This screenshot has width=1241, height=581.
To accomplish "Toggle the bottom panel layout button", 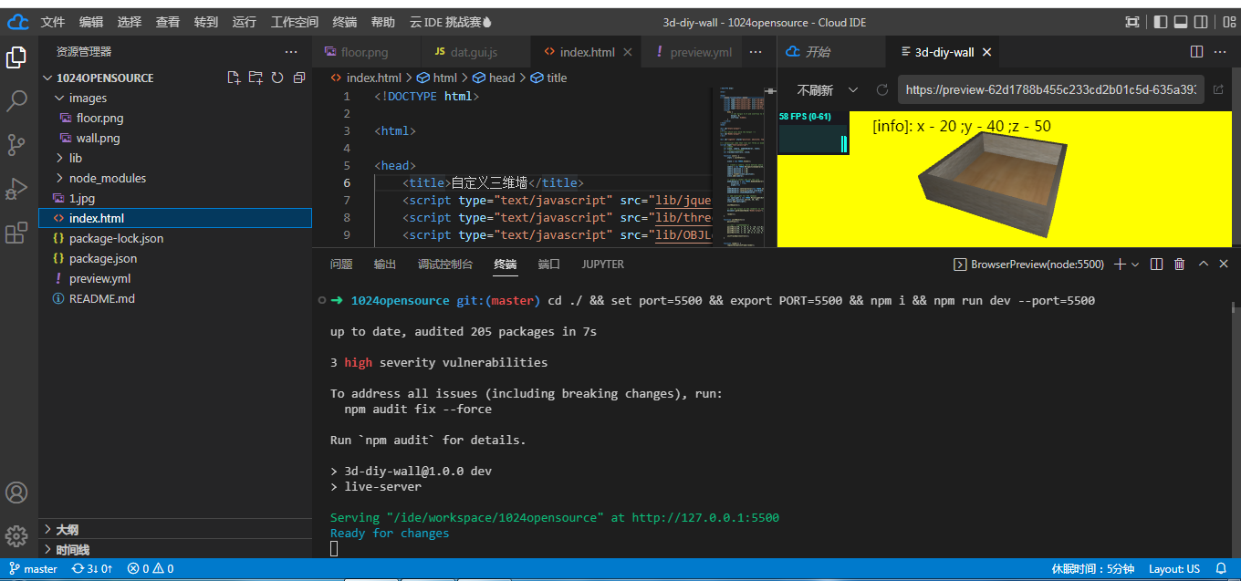I will click(1181, 23).
